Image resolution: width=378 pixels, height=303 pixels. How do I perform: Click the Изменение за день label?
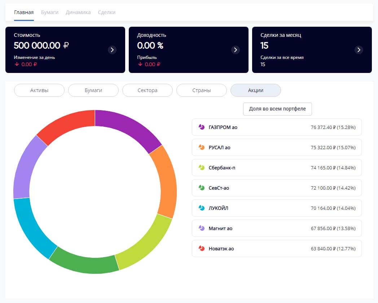(34, 57)
